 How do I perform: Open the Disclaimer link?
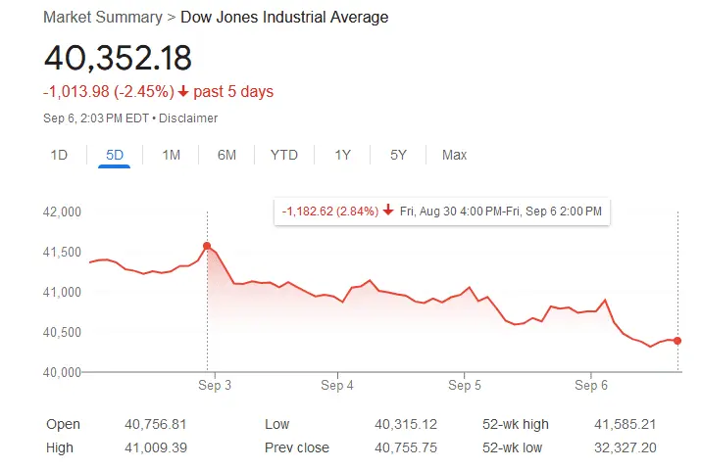tap(190, 118)
